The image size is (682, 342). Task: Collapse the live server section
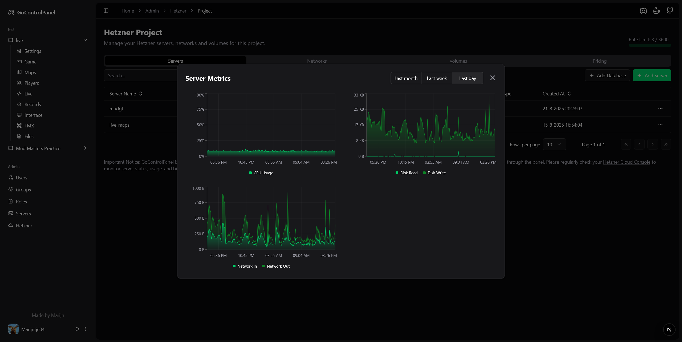click(x=85, y=40)
